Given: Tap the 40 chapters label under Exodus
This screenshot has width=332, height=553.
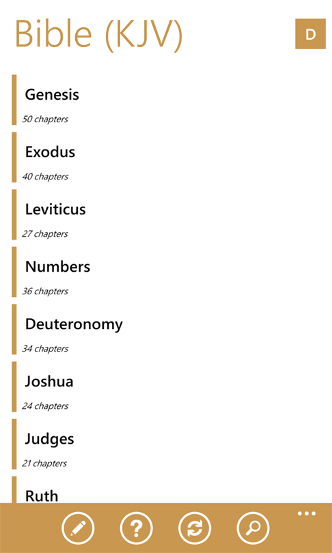Looking at the screenshot, I should pyautogui.click(x=45, y=176).
